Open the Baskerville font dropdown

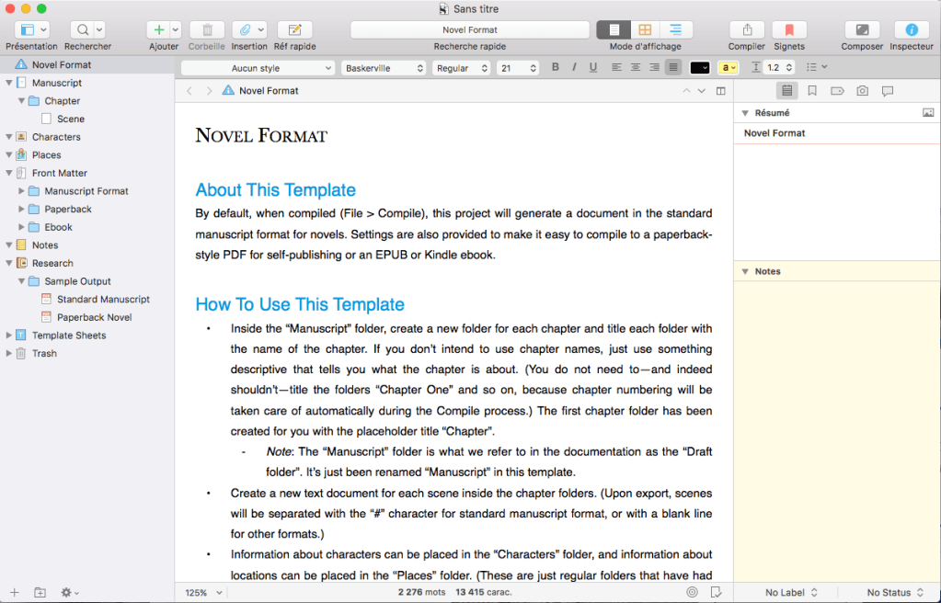383,68
